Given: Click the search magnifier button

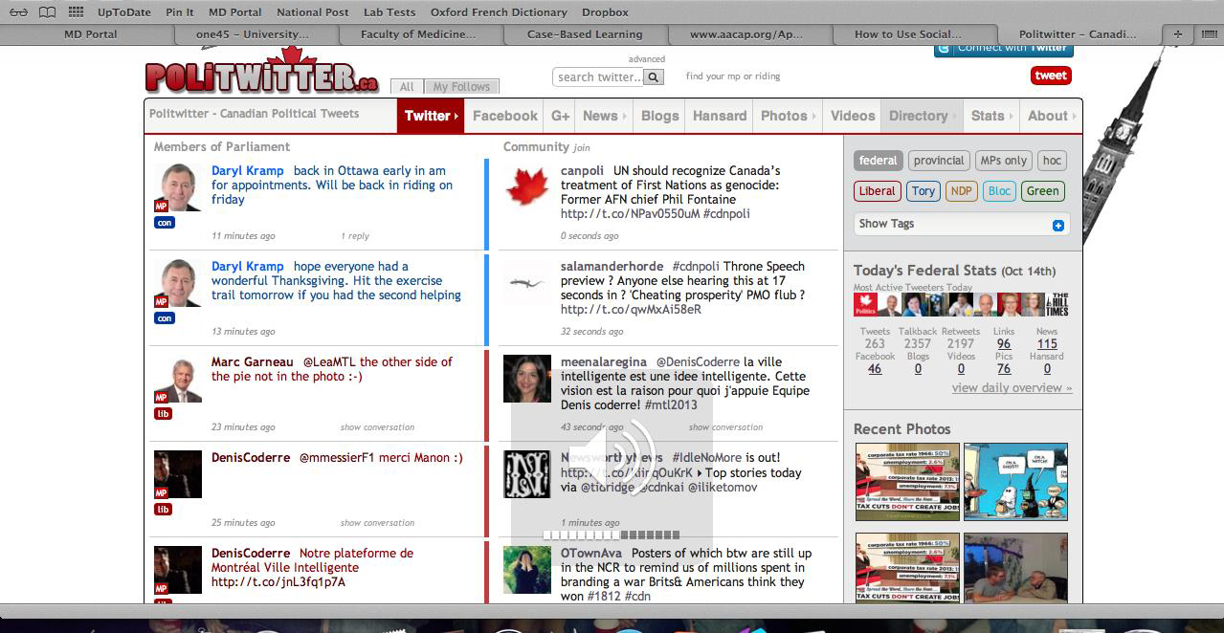Looking at the screenshot, I should tap(654, 77).
